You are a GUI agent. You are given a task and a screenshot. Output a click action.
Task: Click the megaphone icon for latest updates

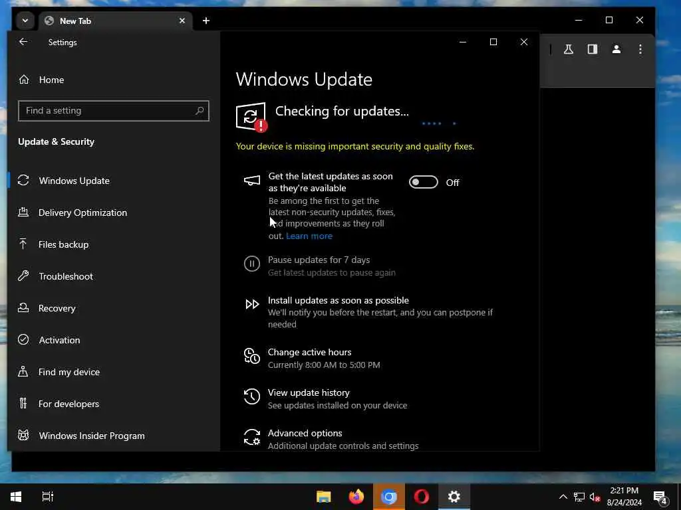pos(252,181)
